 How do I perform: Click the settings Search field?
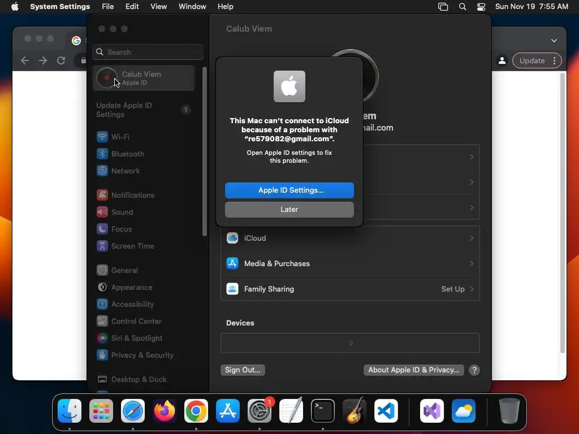point(148,52)
